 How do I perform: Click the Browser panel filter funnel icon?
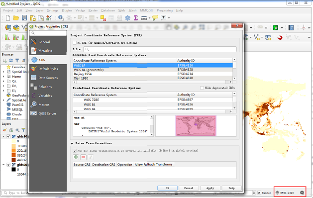point(17,60)
